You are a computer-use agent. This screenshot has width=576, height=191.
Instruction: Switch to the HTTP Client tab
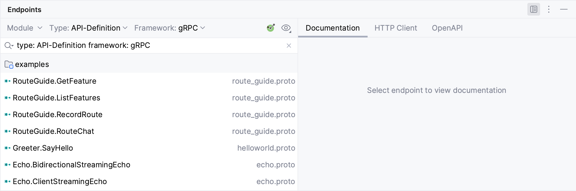tap(396, 28)
